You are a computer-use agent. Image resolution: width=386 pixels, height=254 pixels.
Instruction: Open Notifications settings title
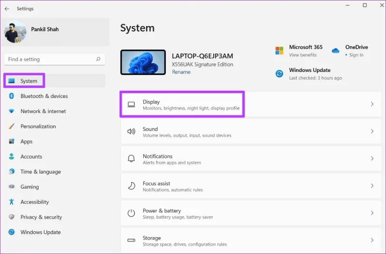click(x=158, y=156)
